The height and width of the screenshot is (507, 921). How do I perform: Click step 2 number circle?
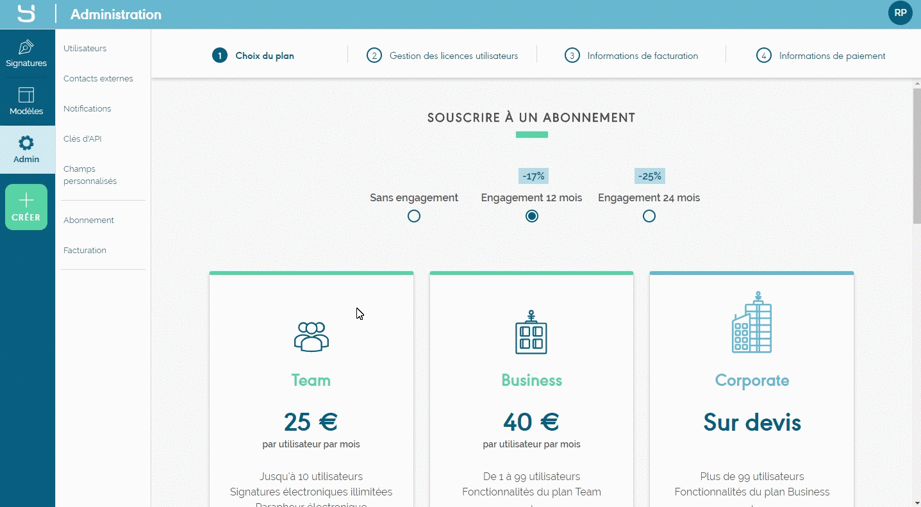pos(374,56)
